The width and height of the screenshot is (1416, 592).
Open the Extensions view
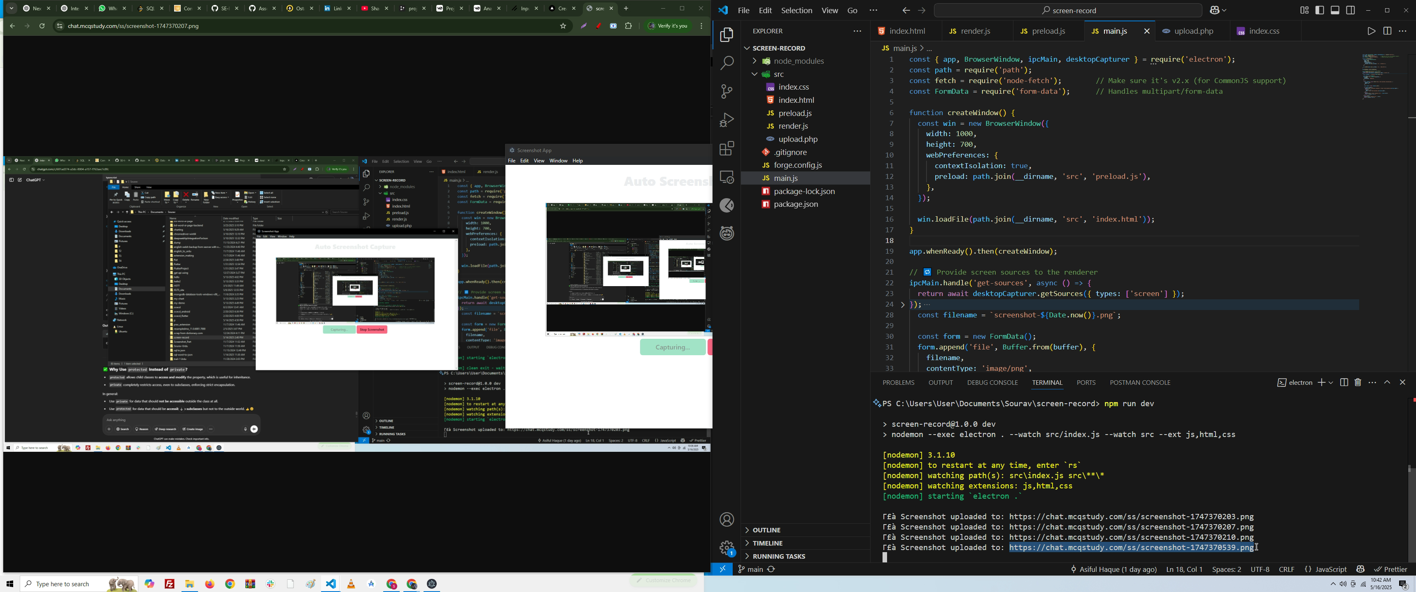[727, 148]
